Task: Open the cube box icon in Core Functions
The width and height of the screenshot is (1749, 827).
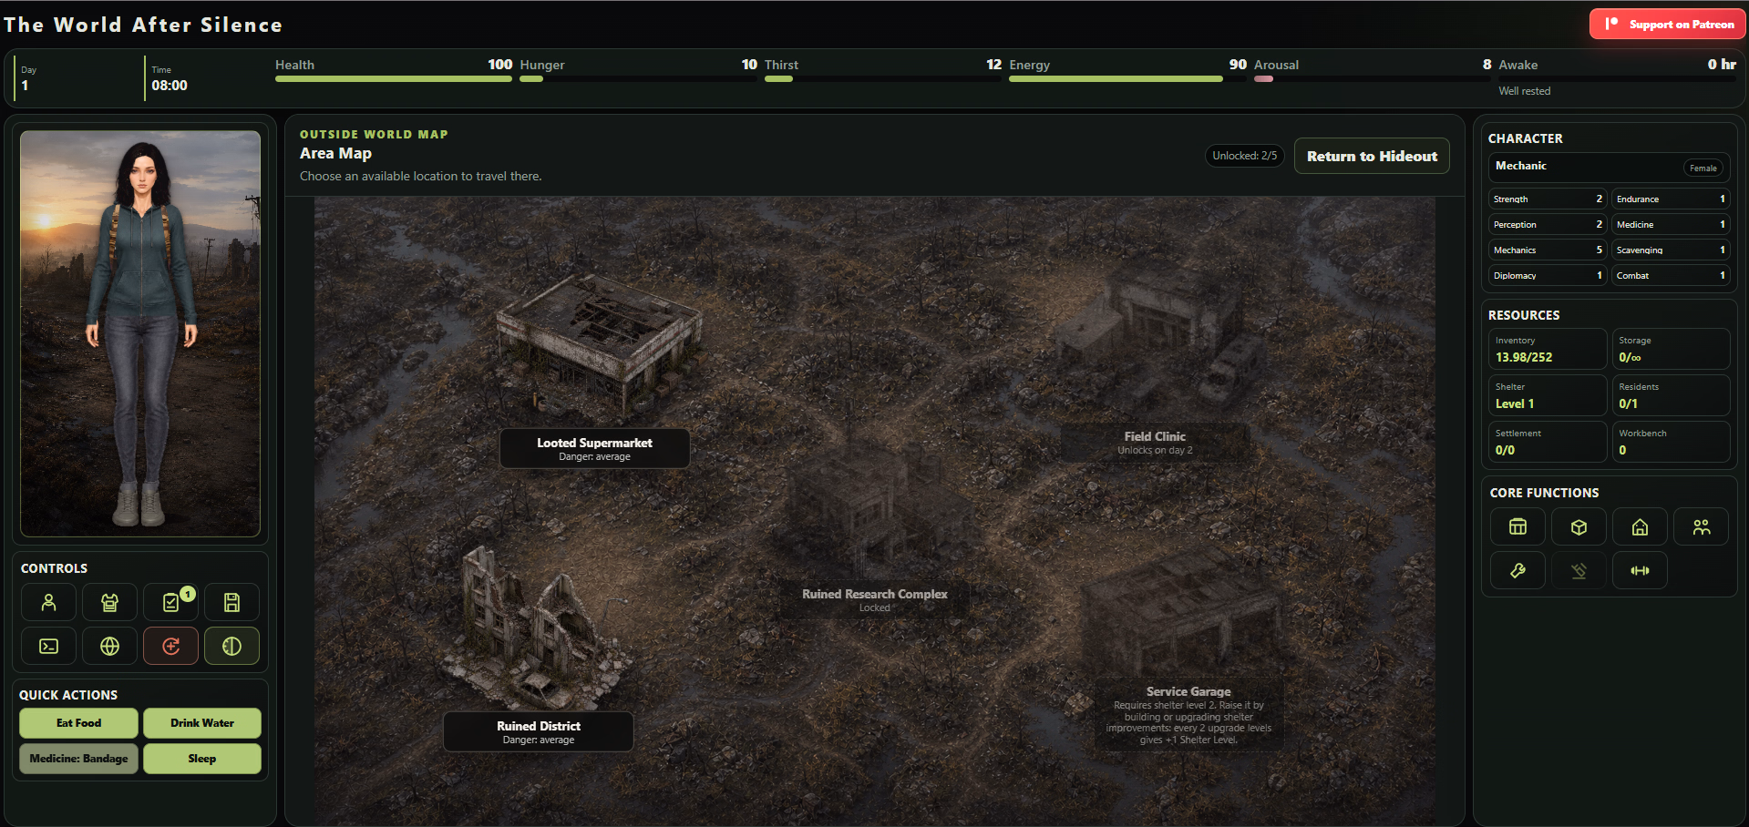Action: [x=1579, y=526]
